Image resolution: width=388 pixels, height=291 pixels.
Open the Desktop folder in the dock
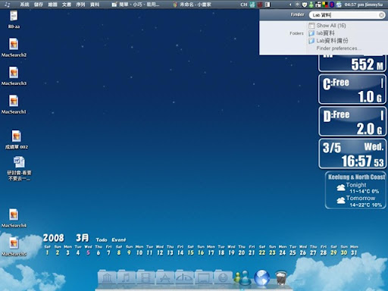pos(204,278)
